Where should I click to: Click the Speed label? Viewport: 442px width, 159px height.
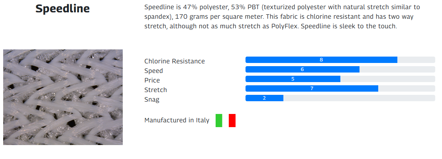(x=153, y=71)
